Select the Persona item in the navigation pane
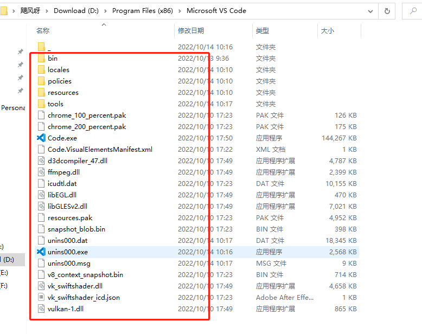The width and height of the screenshot is (422, 334). tap(13, 108)
